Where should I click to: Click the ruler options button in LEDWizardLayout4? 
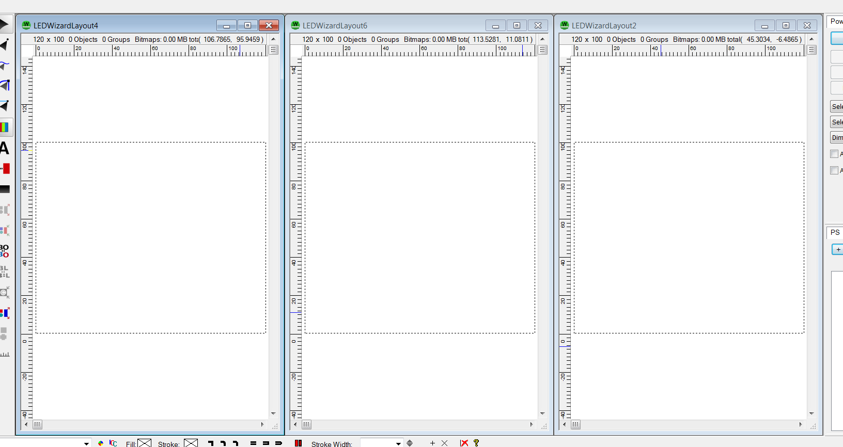pyautogui.click(x=274, y=50)
